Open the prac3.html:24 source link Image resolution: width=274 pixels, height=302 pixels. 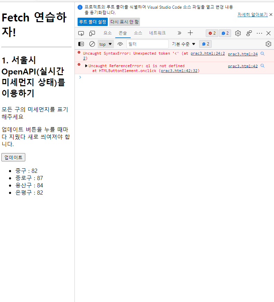pos(243,54)
